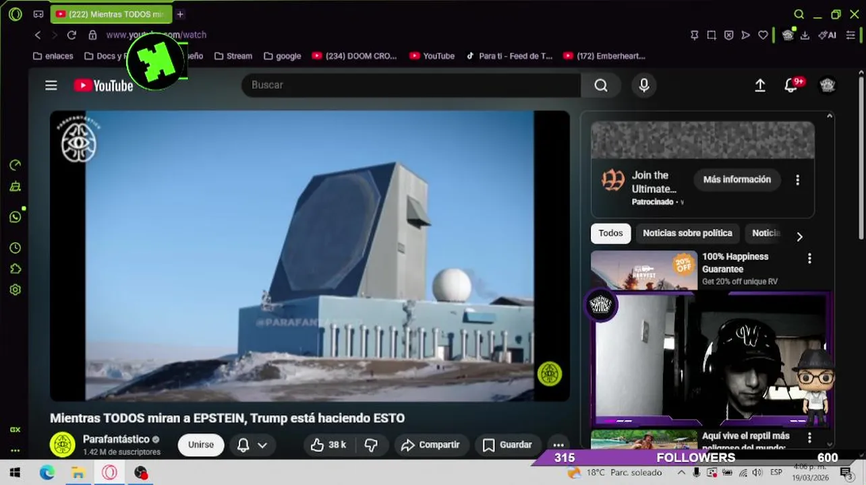Open the GX Corner gamepad icon
Viewport: 866px width, 485px height.
(38, 14)
